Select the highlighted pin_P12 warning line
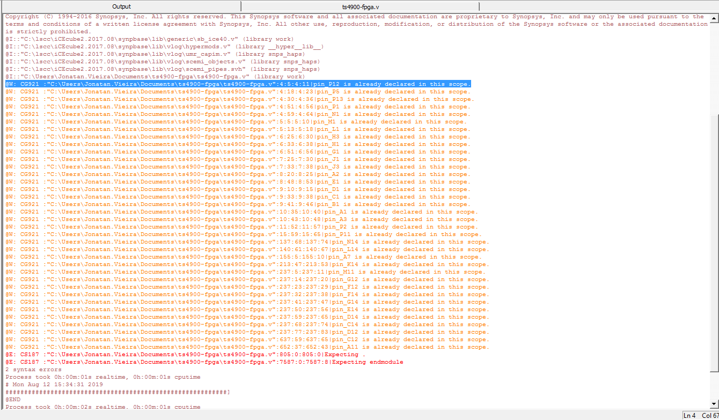Image resolution: width=719 pixels, height=420 pixels. pos(236,84)
